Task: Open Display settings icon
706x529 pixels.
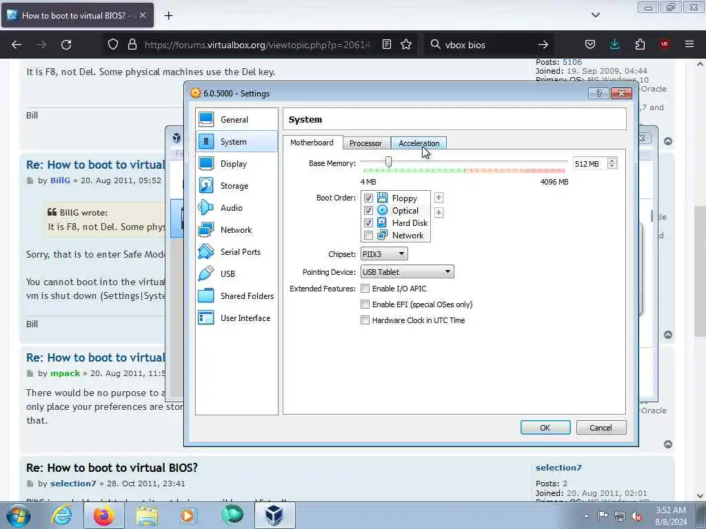Action: pyautogui.click(x=206, y=163)
